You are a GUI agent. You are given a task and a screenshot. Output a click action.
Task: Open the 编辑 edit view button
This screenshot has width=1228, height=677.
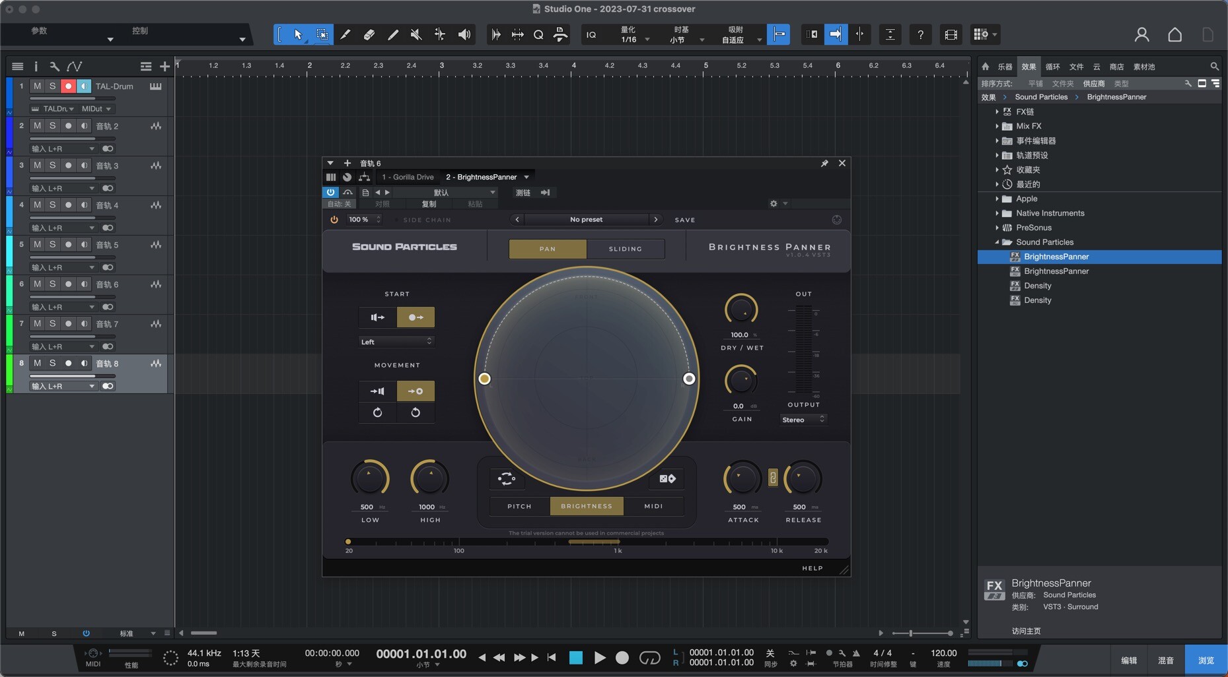click(1129, 660)
